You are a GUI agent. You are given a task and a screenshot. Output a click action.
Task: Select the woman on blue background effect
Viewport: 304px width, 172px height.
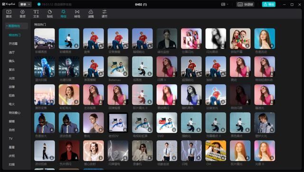point(265,38)
